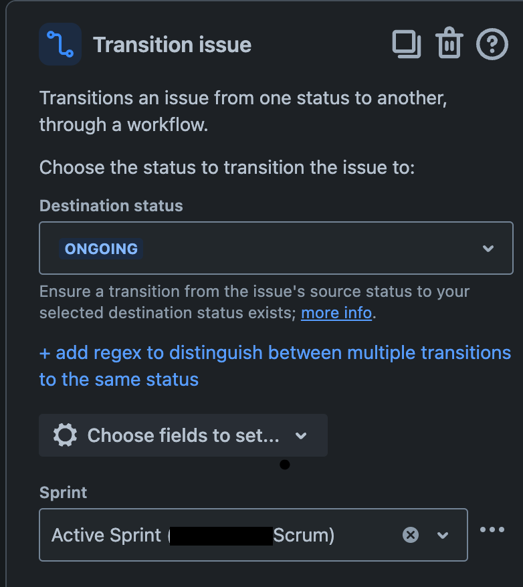Select the ONGOING status chip
The height and width of the screenshot is (587, 523).
click(101, 248)
